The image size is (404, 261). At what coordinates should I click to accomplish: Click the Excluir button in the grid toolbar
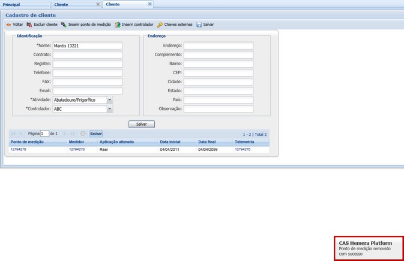point(96,133)
